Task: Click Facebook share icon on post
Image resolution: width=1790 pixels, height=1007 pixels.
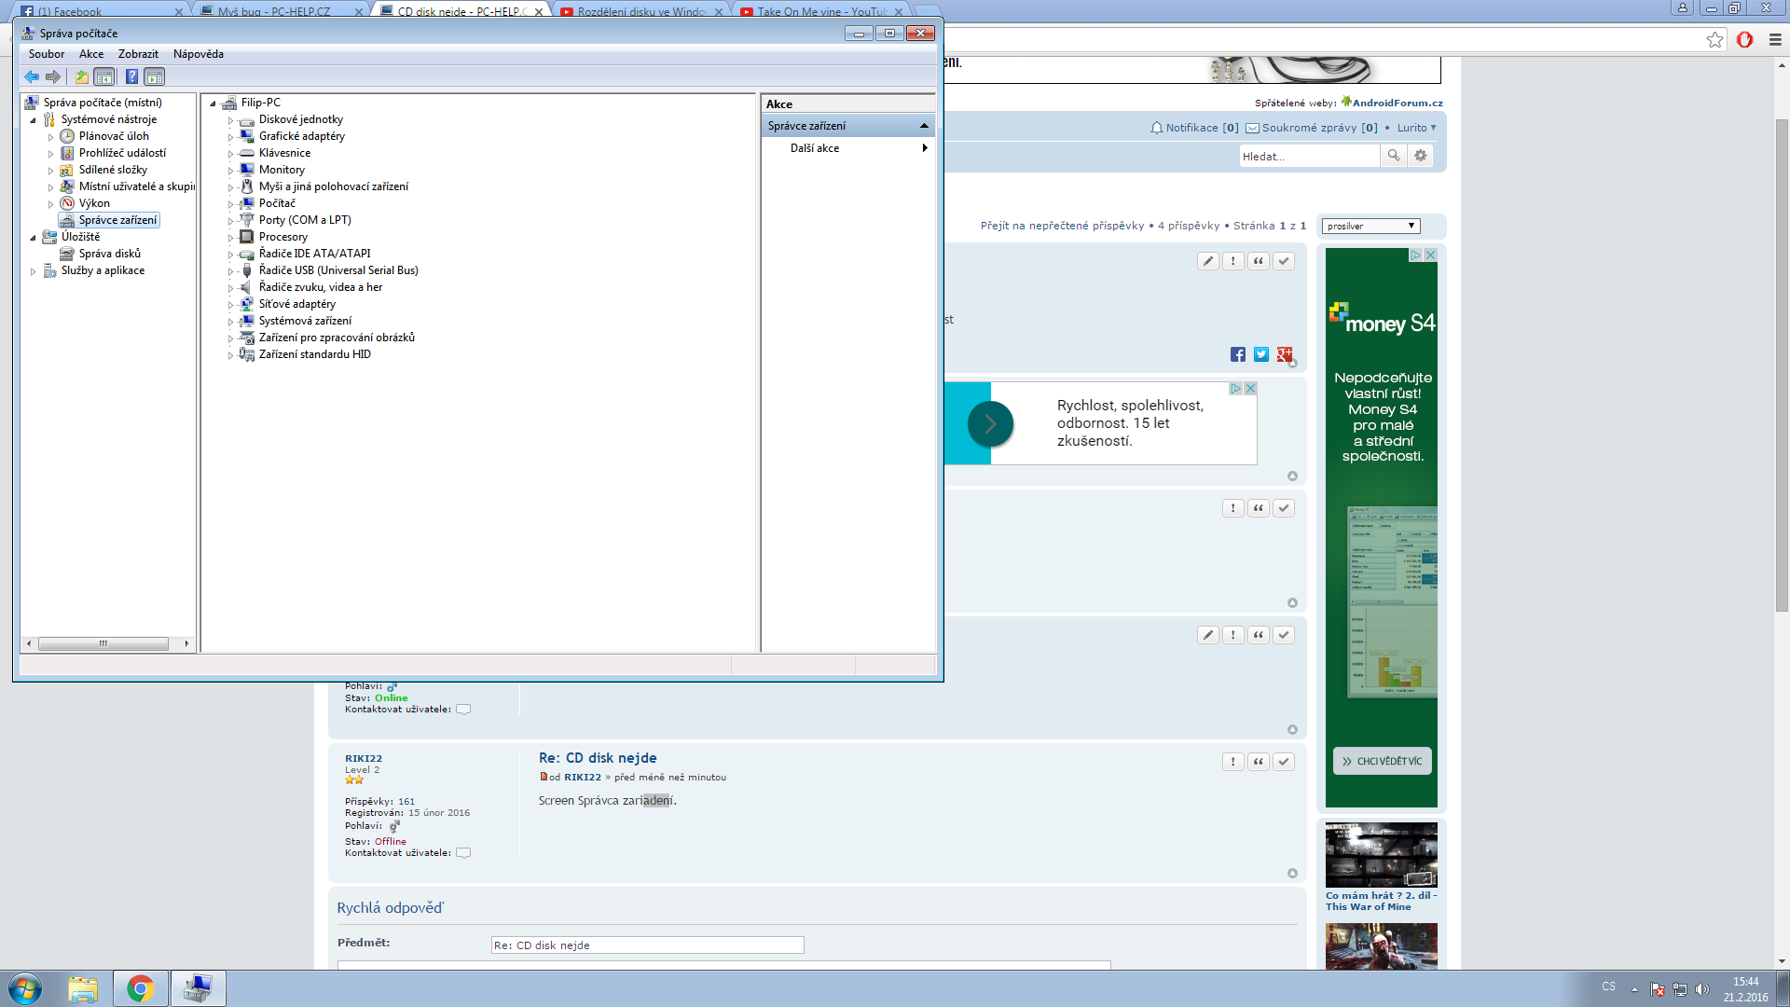Action: (x=1237, y=354)
